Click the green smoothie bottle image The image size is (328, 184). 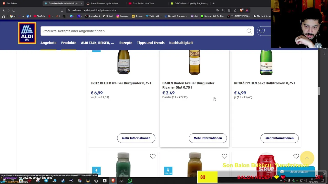(124, 165)
